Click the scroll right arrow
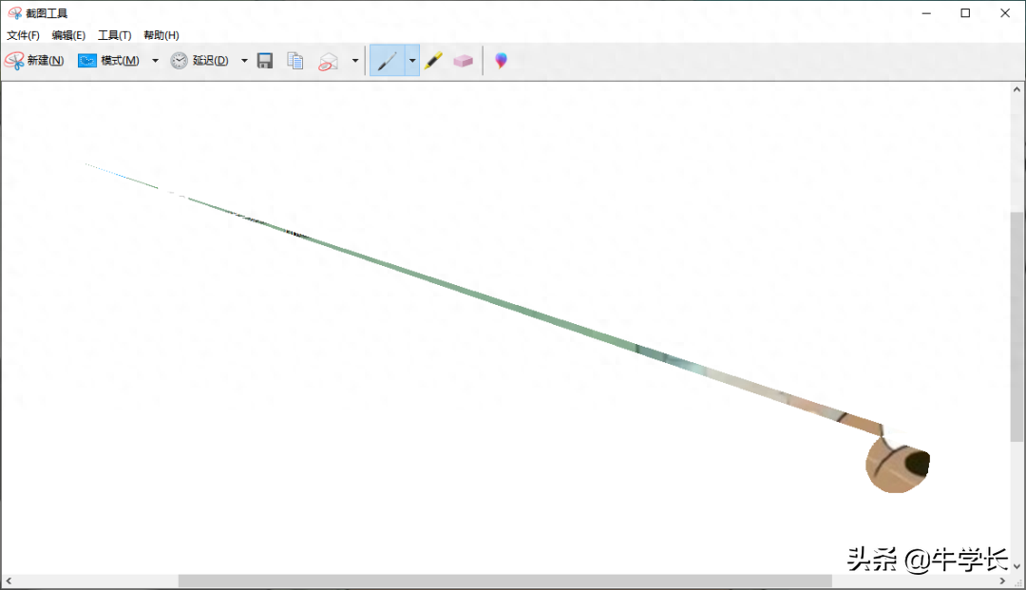The width and height of the screenshot is (1026, 590). click(1002, 580)
